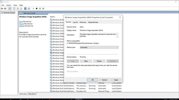The height and width of the screenshot is (100, 179).
Task: Go back with the toolbar Back arrow
Action: pos(2,9)
